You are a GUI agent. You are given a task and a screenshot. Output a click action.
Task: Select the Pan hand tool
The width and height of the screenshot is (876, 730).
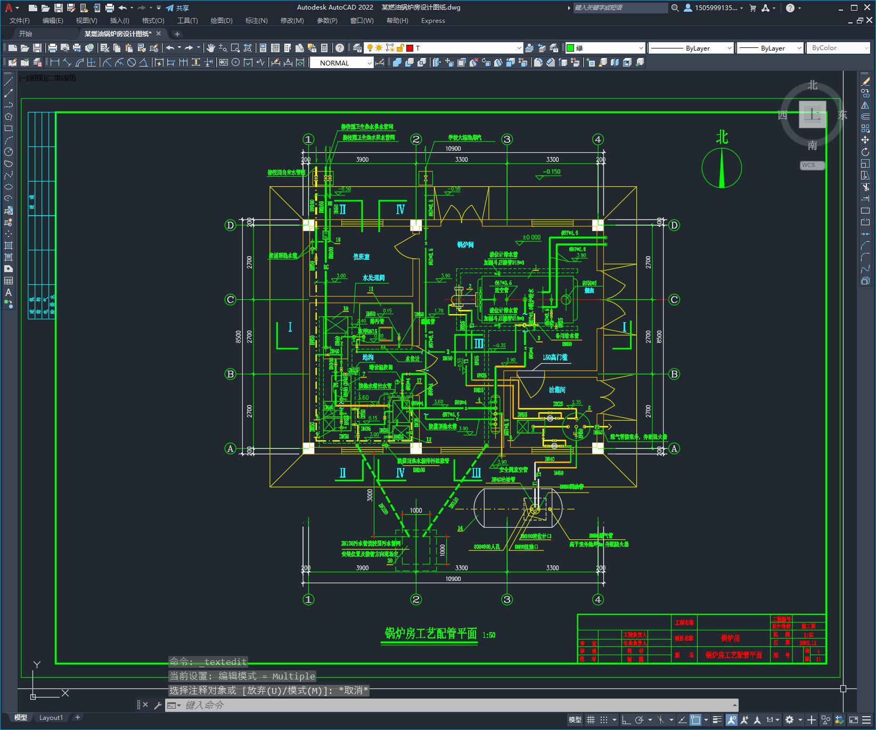pyautogui.click(x=211, y=48)
